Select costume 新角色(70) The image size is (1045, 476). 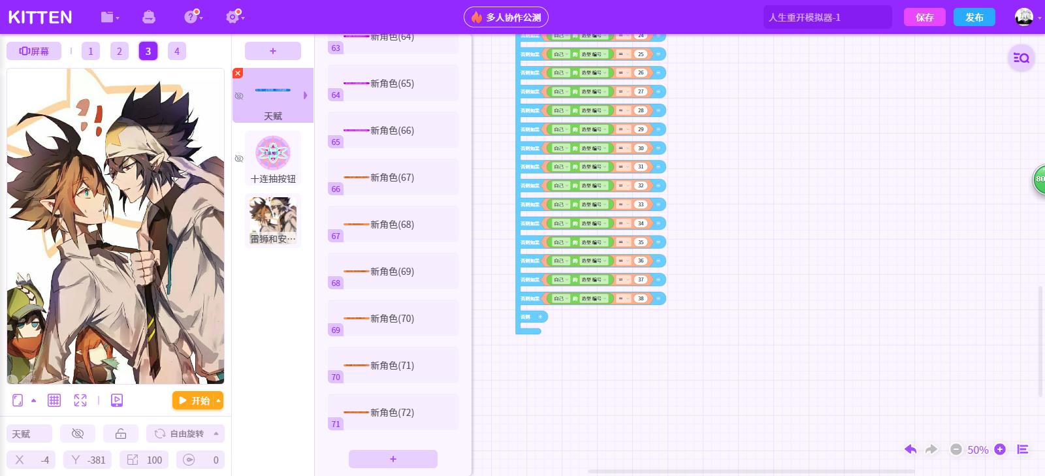pyautogui.click(x=393, y=318)
